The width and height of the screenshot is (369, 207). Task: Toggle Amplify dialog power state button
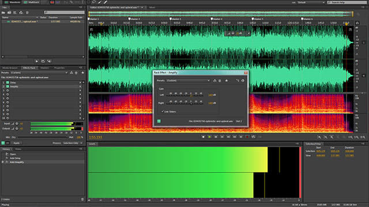click(159, 121)
